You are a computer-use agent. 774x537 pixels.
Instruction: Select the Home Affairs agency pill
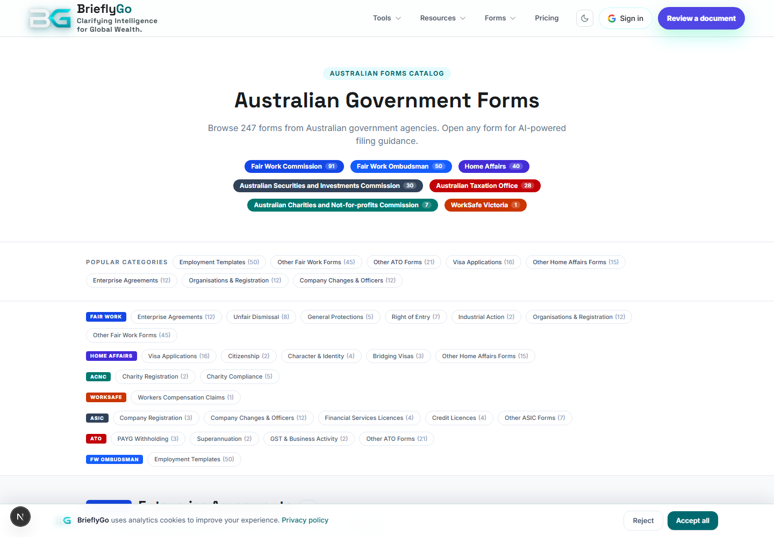[494, 166]
